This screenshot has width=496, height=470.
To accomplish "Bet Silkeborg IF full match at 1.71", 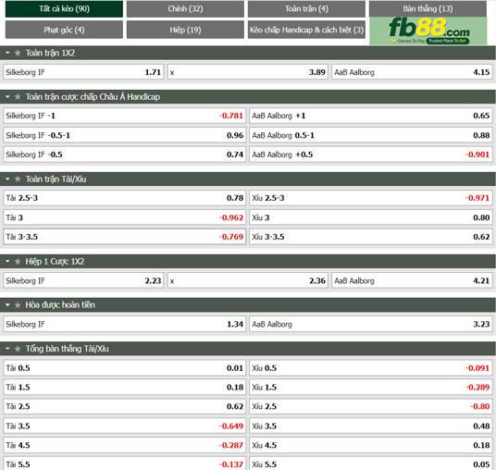I will (x=83, y=72).
